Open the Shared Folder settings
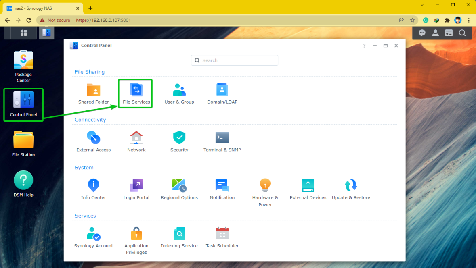The width and height of the screenshot is (476, 268). click(93, 94)
